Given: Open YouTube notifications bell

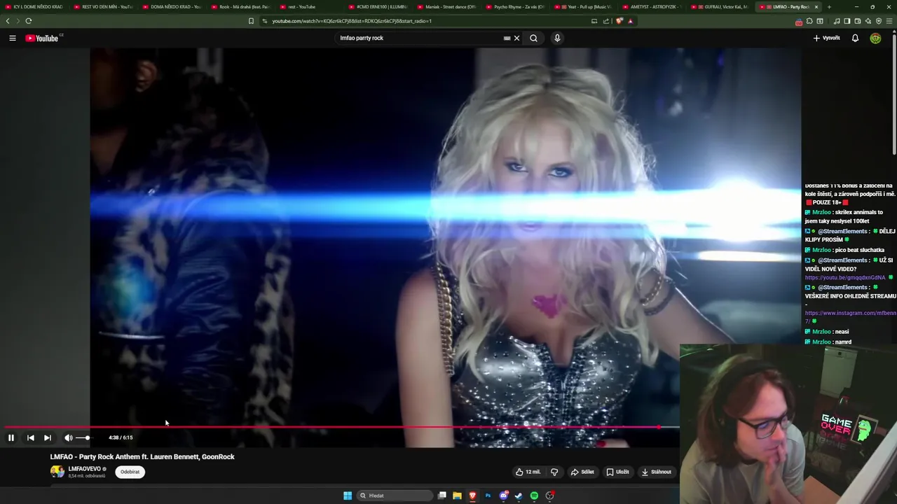Looking at the screenshot, I should (x=855, y=38).
